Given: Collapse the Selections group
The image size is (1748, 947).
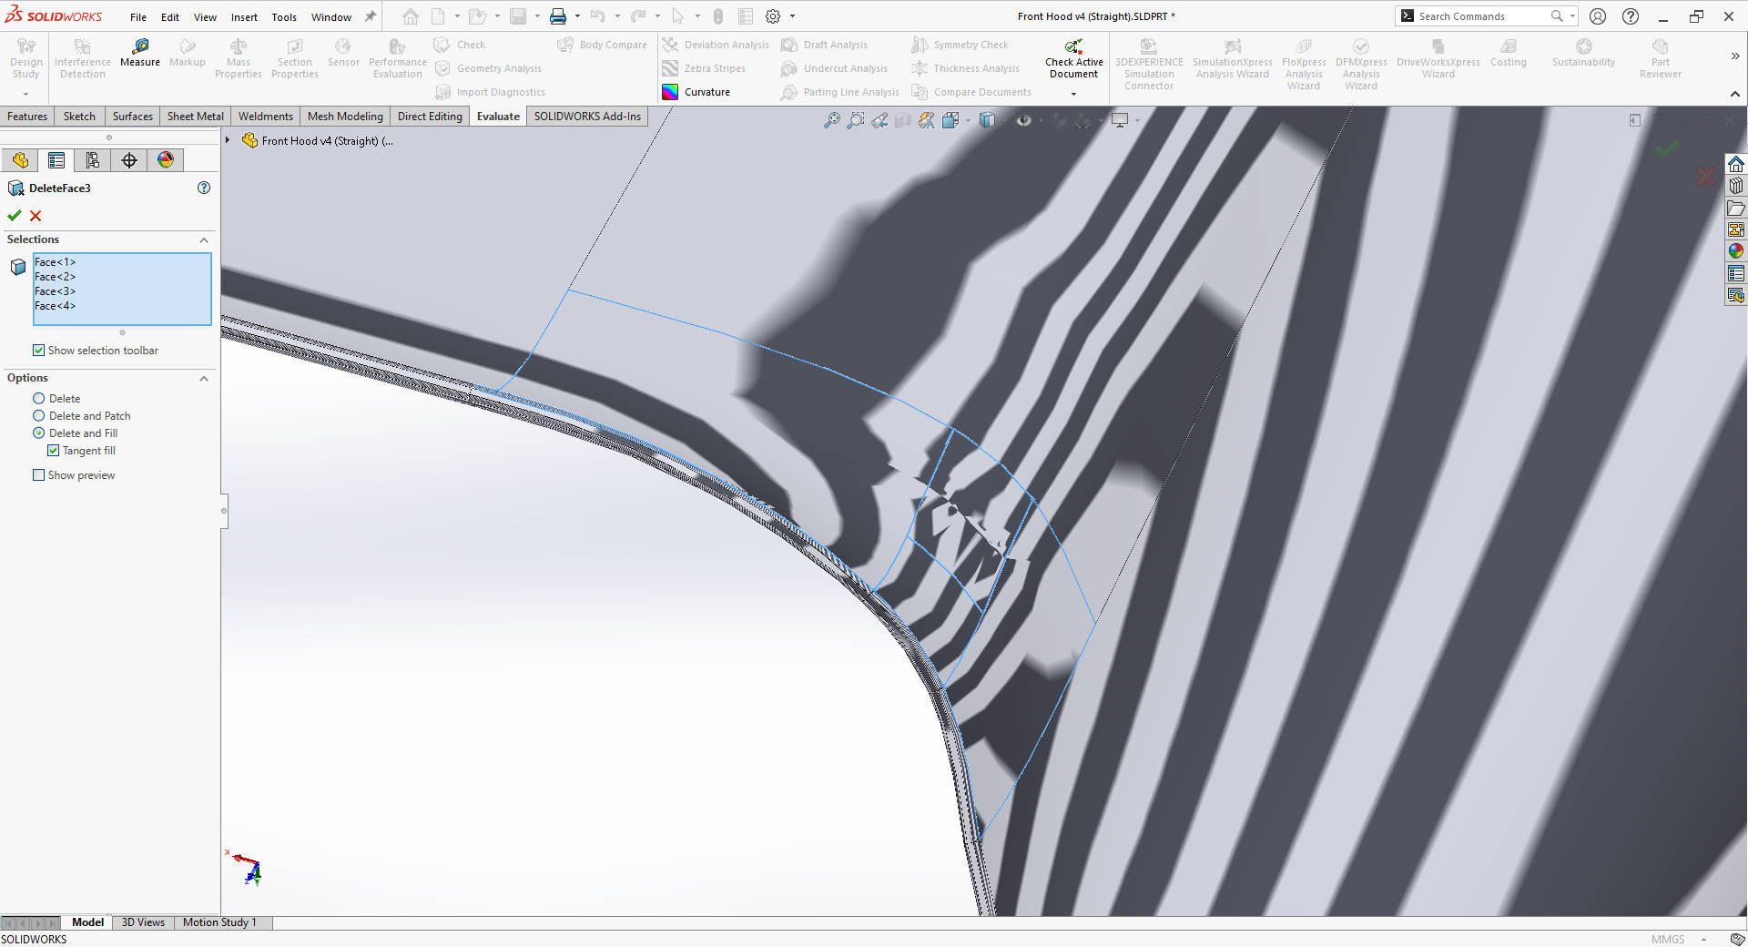Looking at the screenshot, I should pyautogui.click(x=204, y=239).
